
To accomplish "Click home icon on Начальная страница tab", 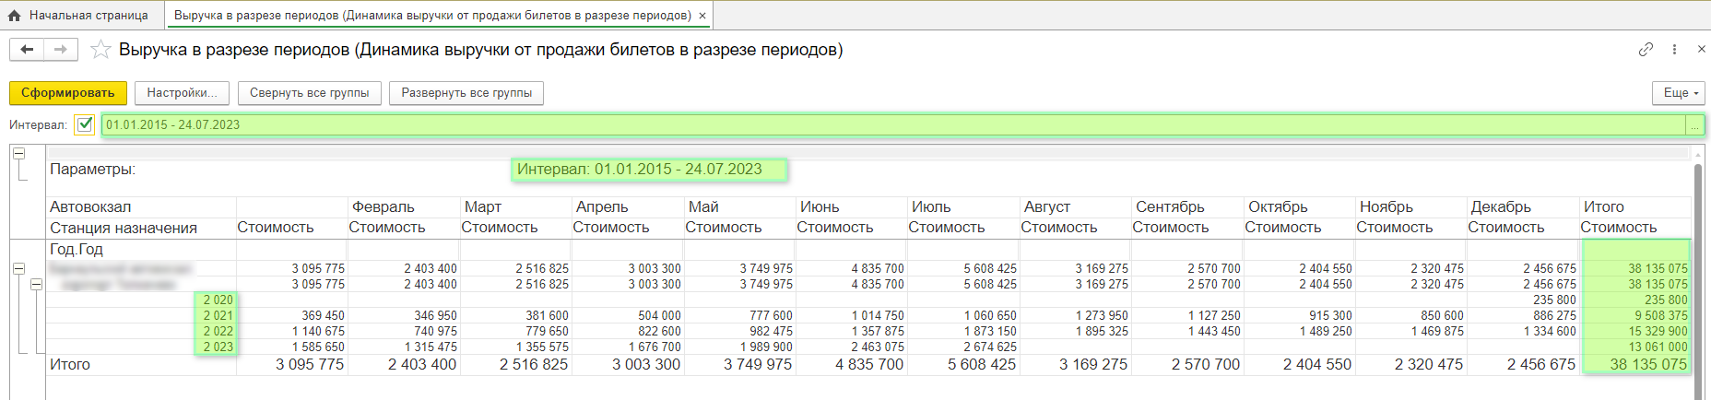I will (14, 16).
